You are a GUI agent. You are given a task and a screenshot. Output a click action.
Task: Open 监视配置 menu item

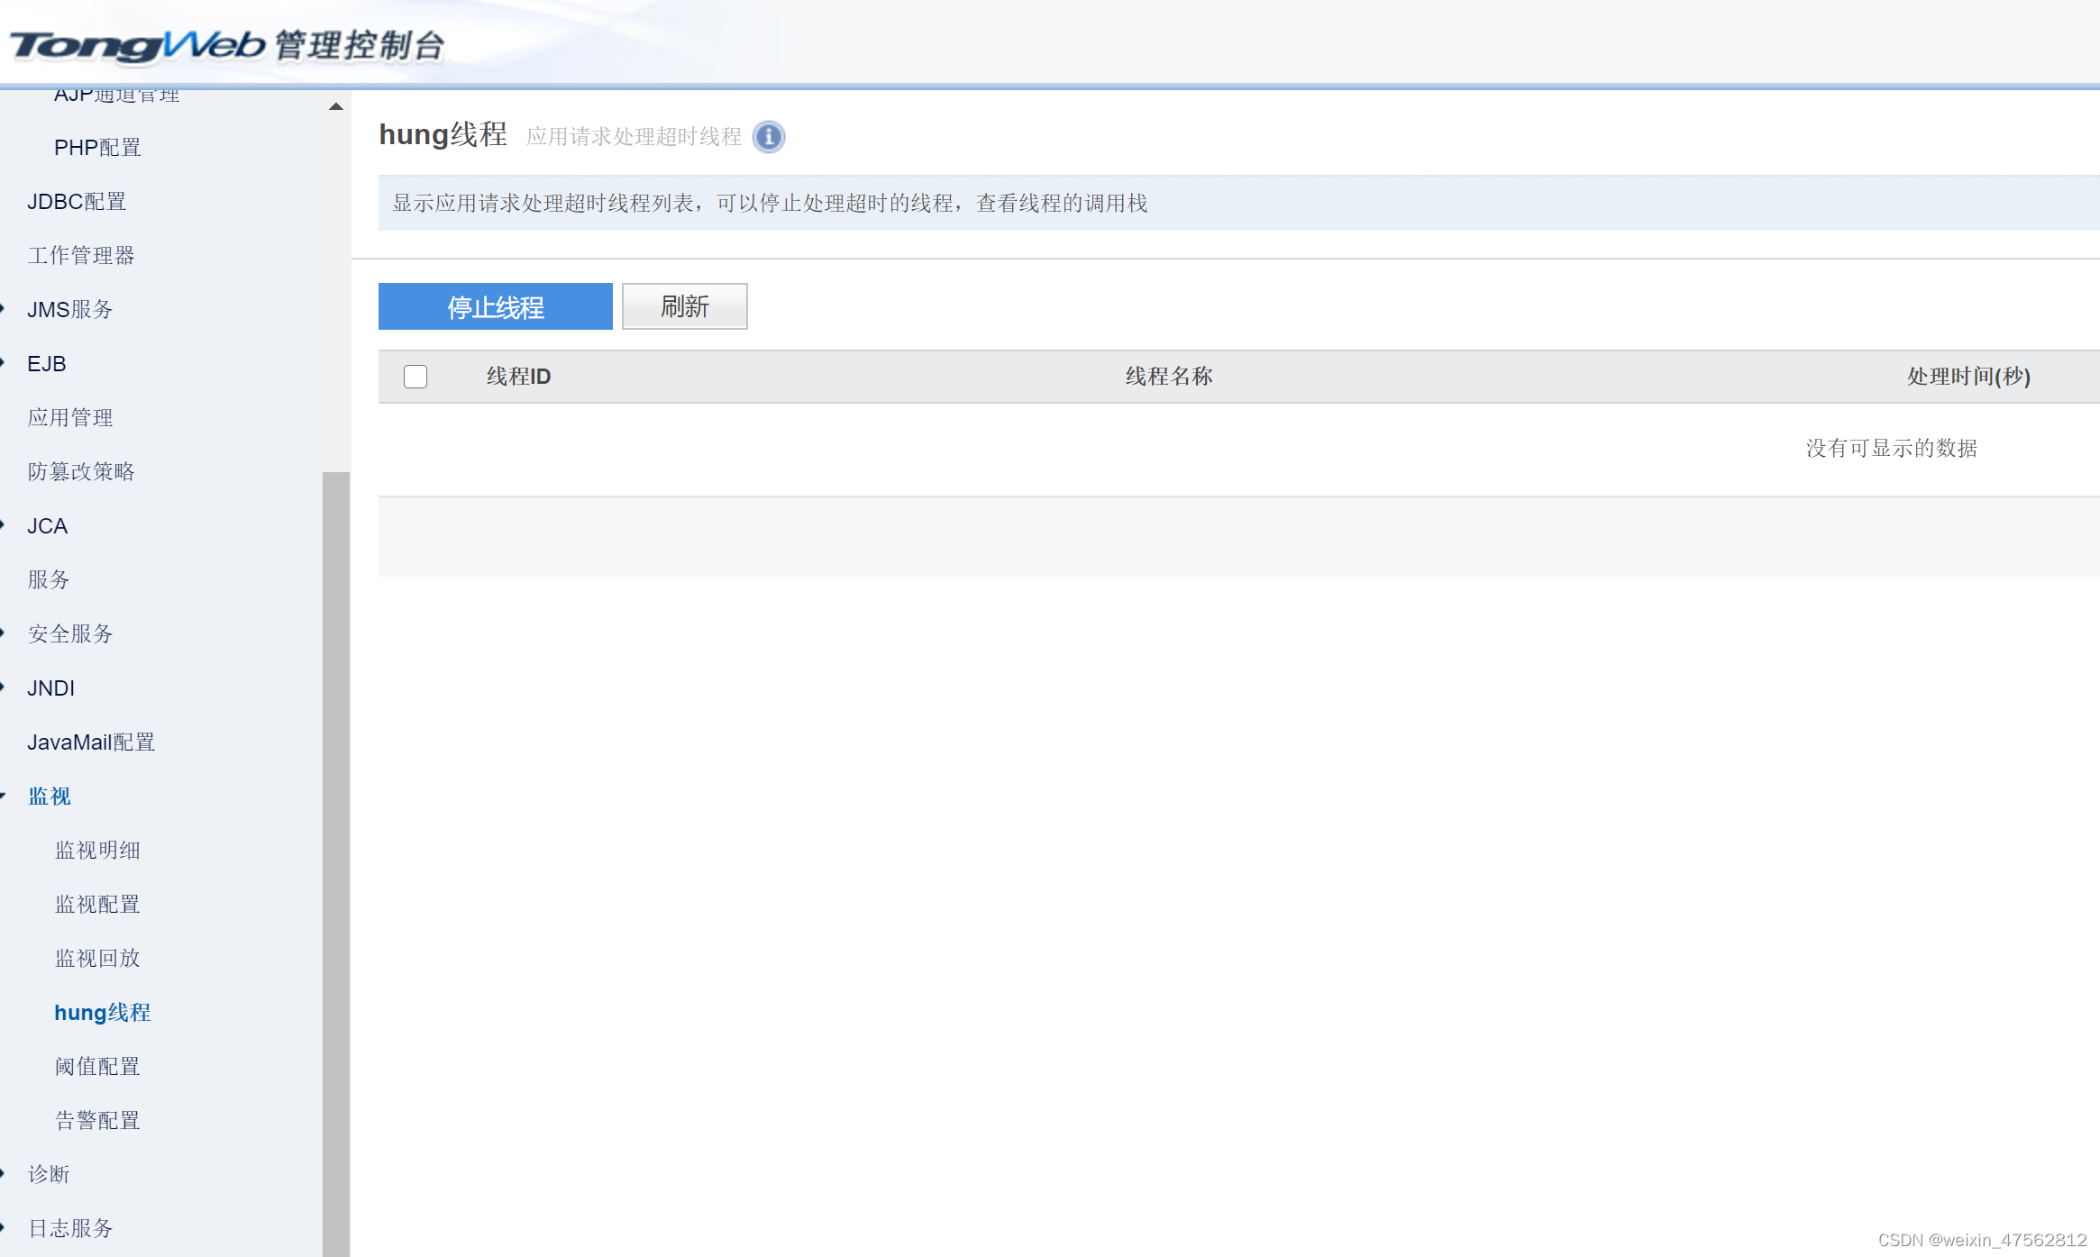pyautogui.click(x=97, y=904)
